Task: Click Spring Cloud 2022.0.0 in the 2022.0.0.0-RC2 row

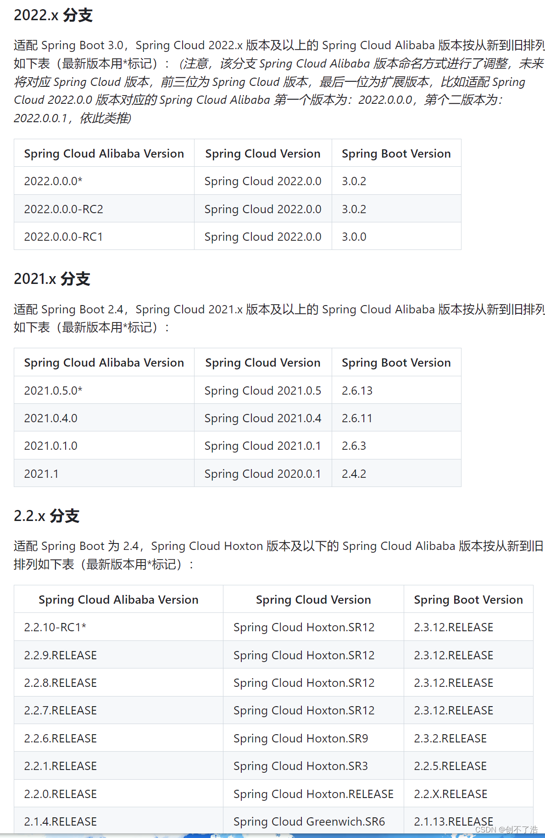Action: pyautogui.click(x=263, y=209)
